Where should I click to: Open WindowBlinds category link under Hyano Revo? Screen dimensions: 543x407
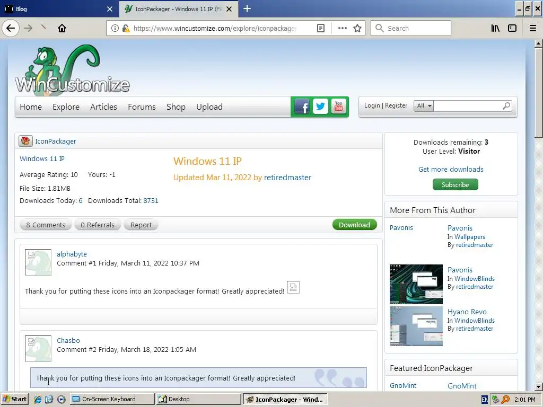pyautogui.click(x=474, y=321)
